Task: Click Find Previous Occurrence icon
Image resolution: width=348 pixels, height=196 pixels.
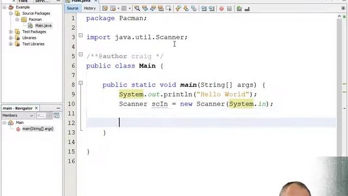Action: (x=145, y=9)
